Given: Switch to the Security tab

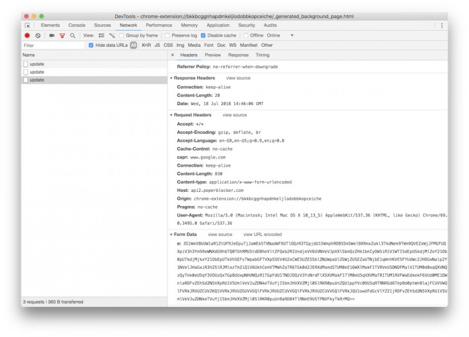Looking at the screenshot, I should pyautogui.click(x=247, y=25).
